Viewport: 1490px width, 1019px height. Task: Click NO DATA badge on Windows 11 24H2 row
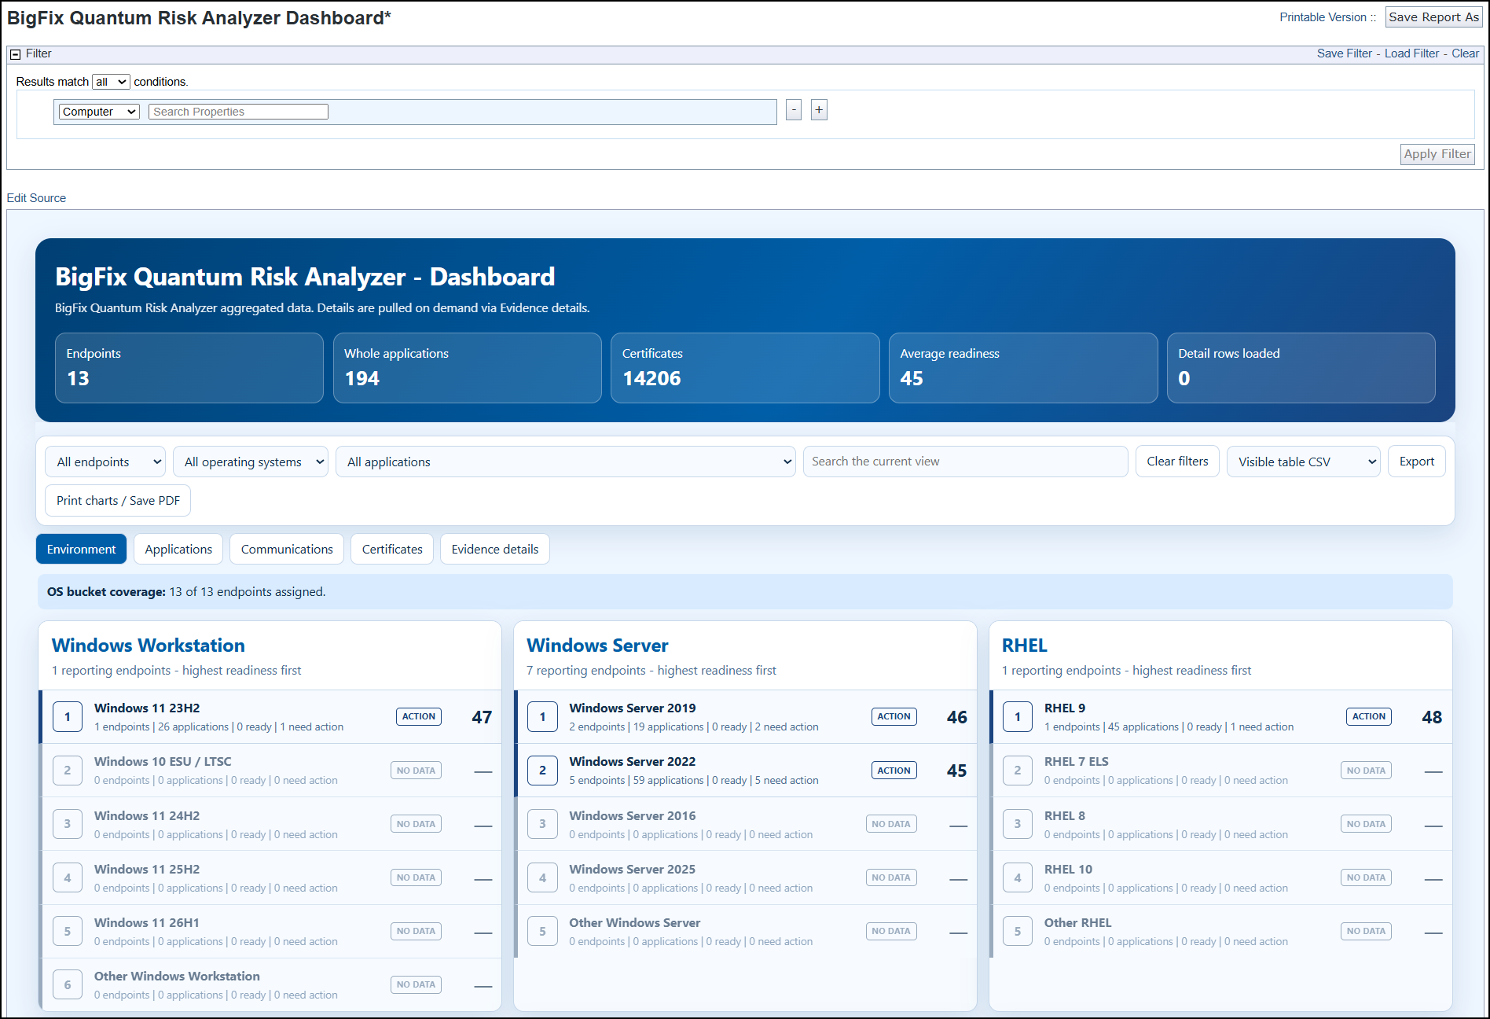tap(416, 824)
